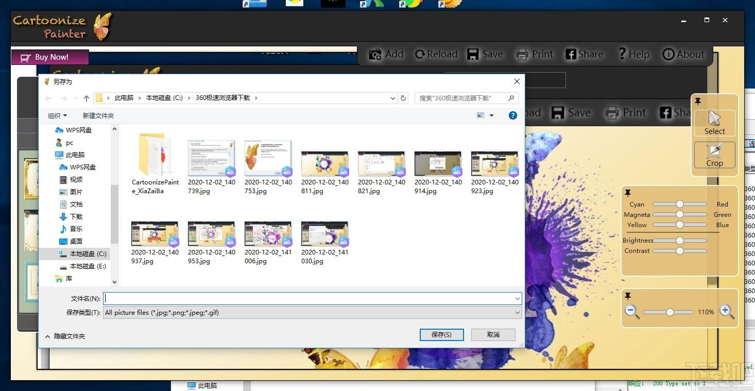Click the zoom out magnifier

tap(632, 312)
